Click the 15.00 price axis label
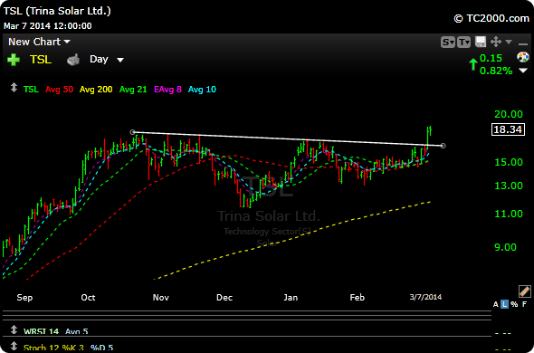534x353 pixels. [509, 162]
